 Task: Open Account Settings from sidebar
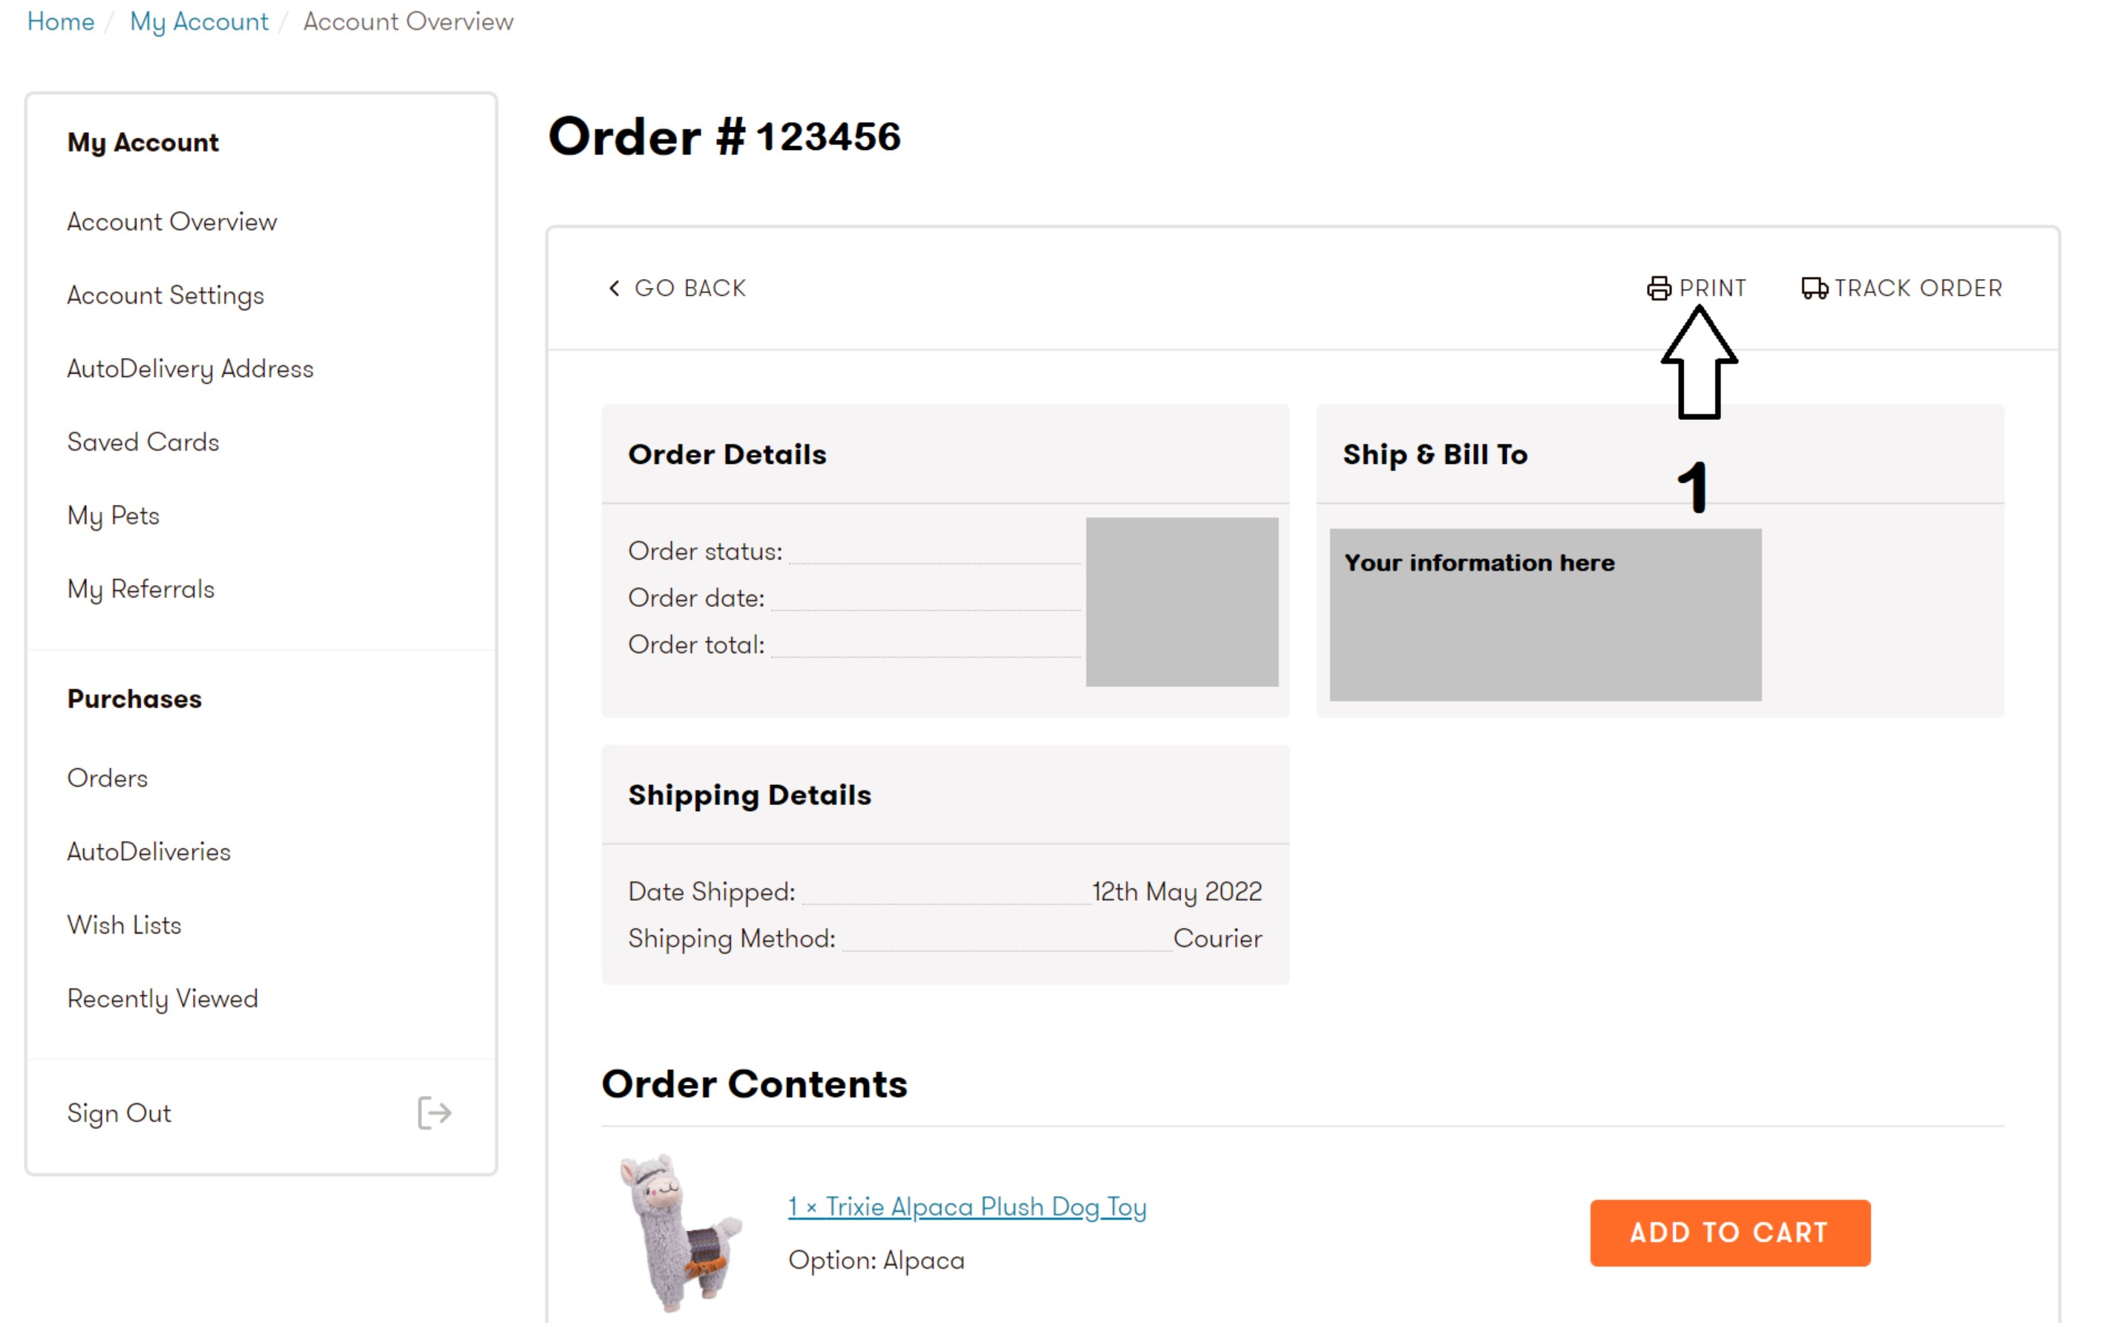[166, 295]
